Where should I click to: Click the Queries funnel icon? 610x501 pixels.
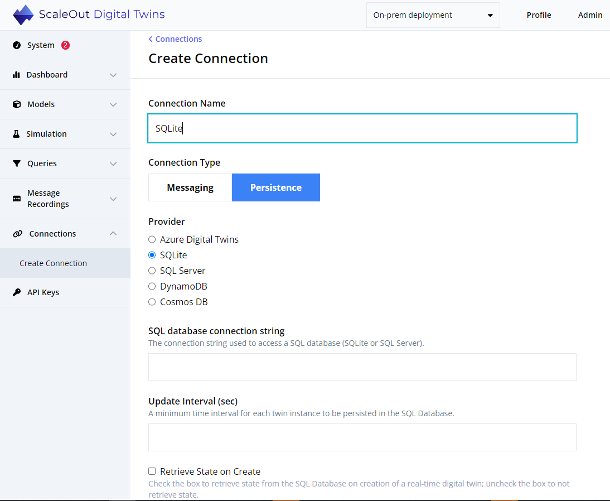tap(17, 163)
